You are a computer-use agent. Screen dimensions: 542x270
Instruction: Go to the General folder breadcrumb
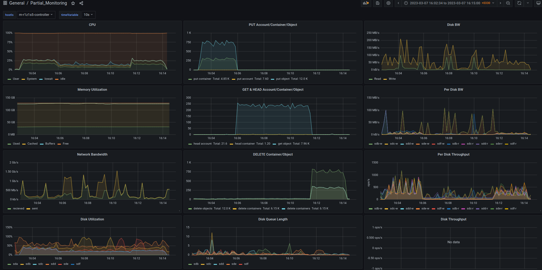coord(17,3)
